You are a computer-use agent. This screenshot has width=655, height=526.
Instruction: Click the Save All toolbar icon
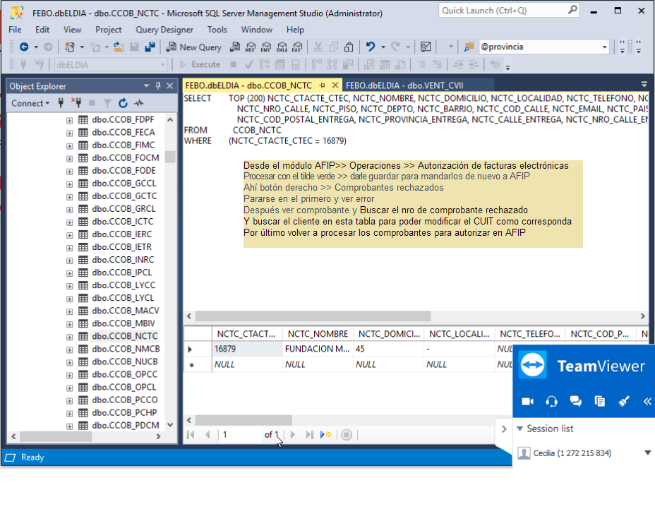[150, 47]
